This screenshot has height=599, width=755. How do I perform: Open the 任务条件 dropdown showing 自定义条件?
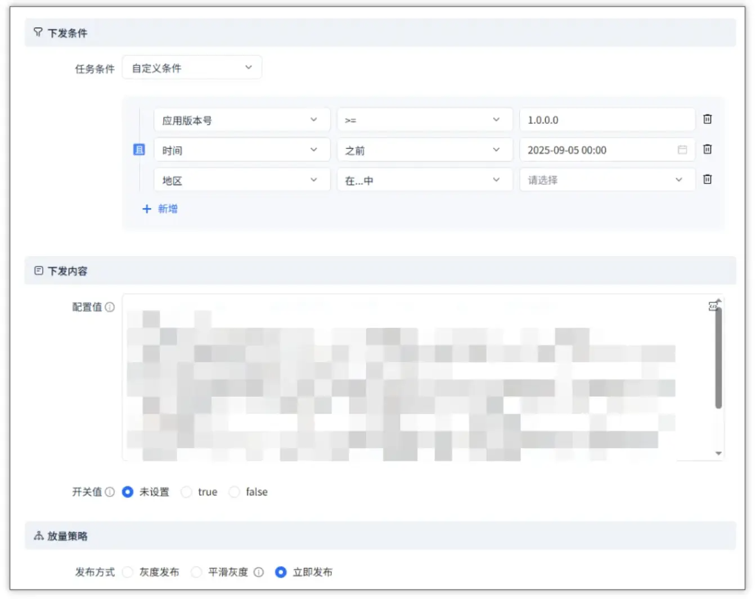pyautogui.click(x=191, y=67)
